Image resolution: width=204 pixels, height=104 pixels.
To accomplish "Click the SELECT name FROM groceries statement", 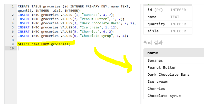I will point(44,44).
